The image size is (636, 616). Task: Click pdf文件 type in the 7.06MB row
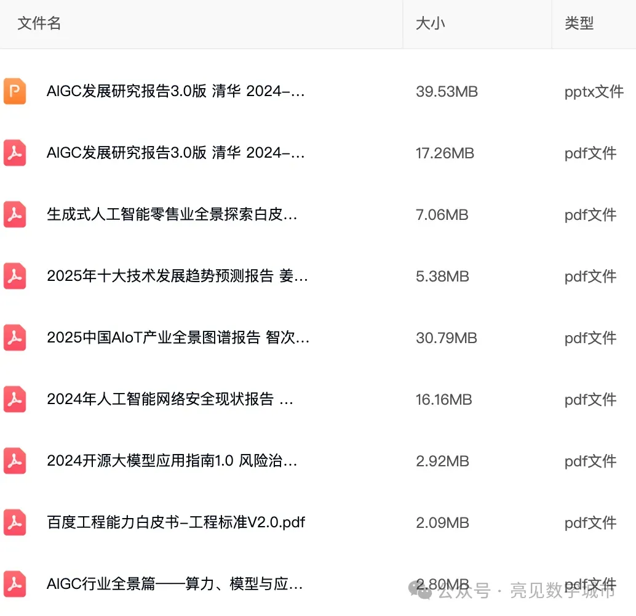click(x=590, y=214)
